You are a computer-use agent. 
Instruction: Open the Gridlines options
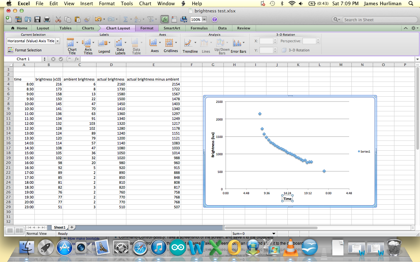[171, 46]
